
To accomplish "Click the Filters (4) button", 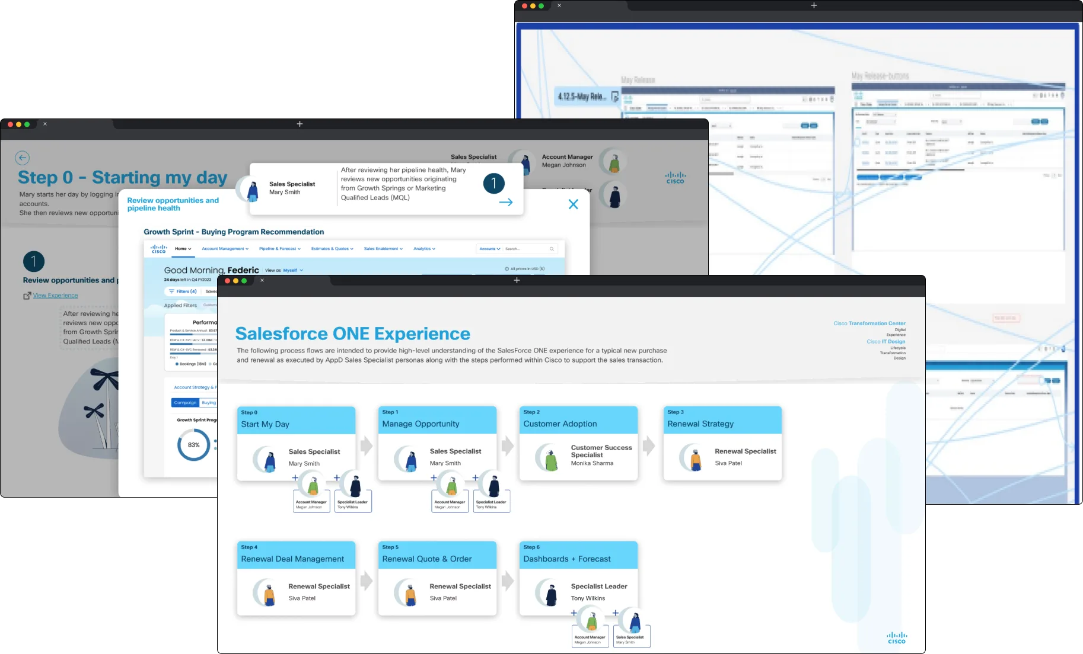I will [x=183, y=291].
